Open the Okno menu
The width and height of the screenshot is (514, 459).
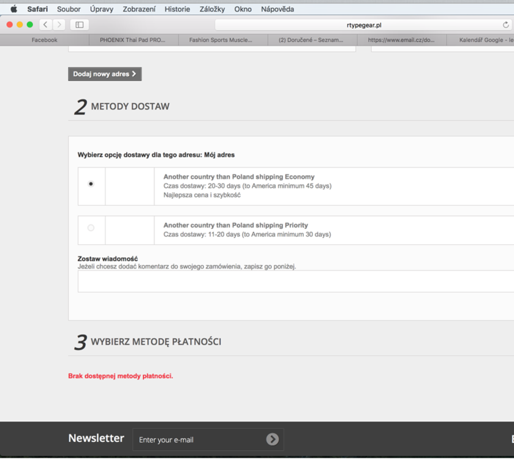click(x=243, y=9)
